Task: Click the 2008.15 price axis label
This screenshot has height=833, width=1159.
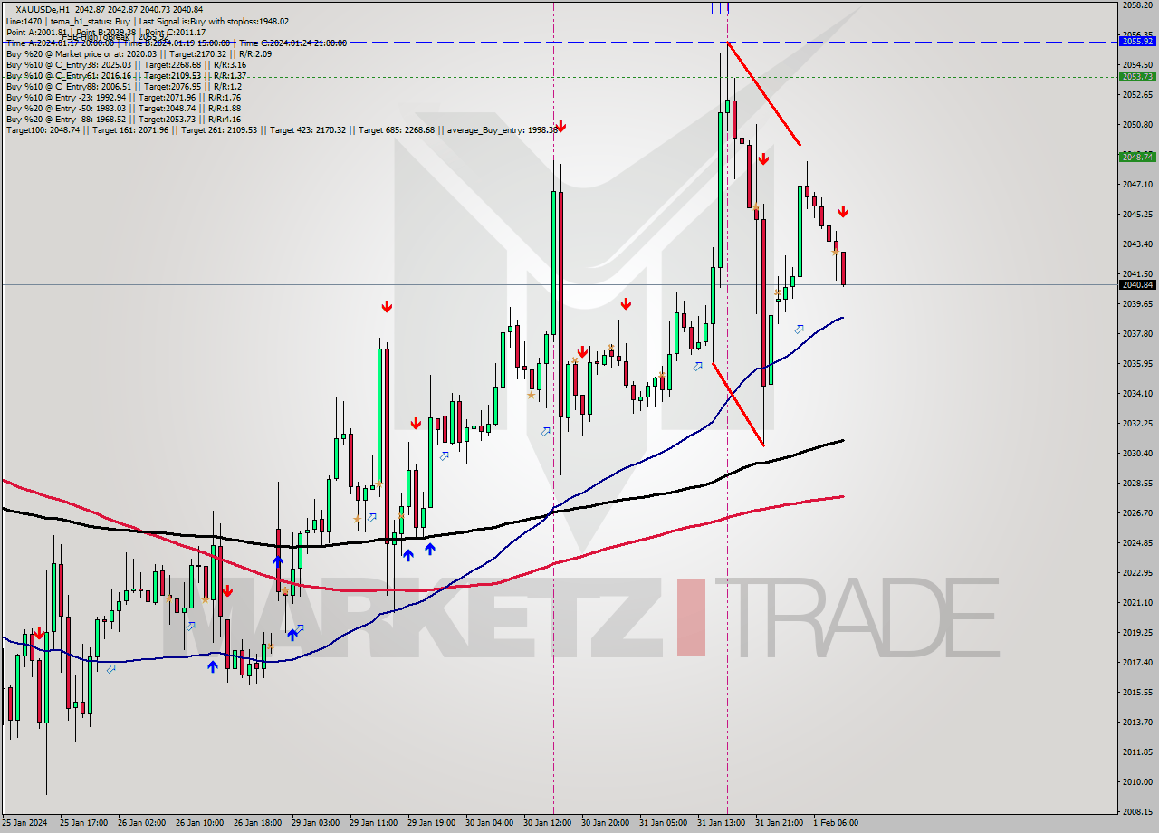Action: click(x=1137, y=811)
